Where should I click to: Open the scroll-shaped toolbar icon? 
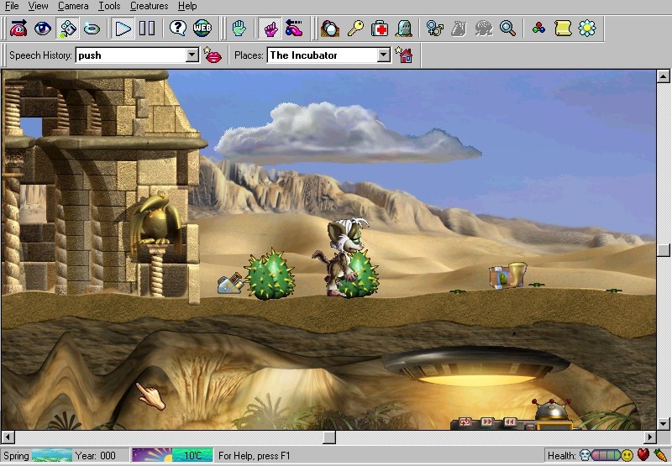coord(563,29)
